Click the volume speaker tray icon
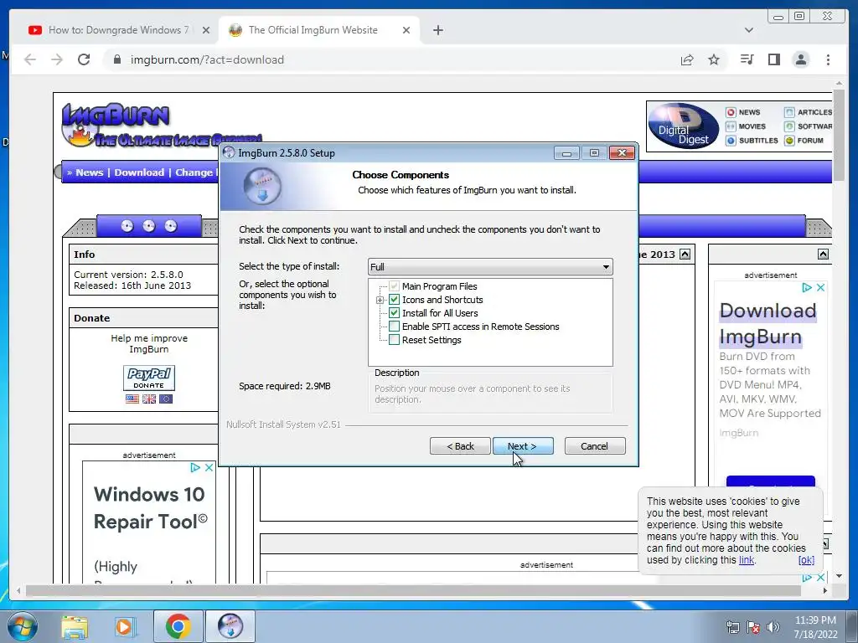 point(773,627)
